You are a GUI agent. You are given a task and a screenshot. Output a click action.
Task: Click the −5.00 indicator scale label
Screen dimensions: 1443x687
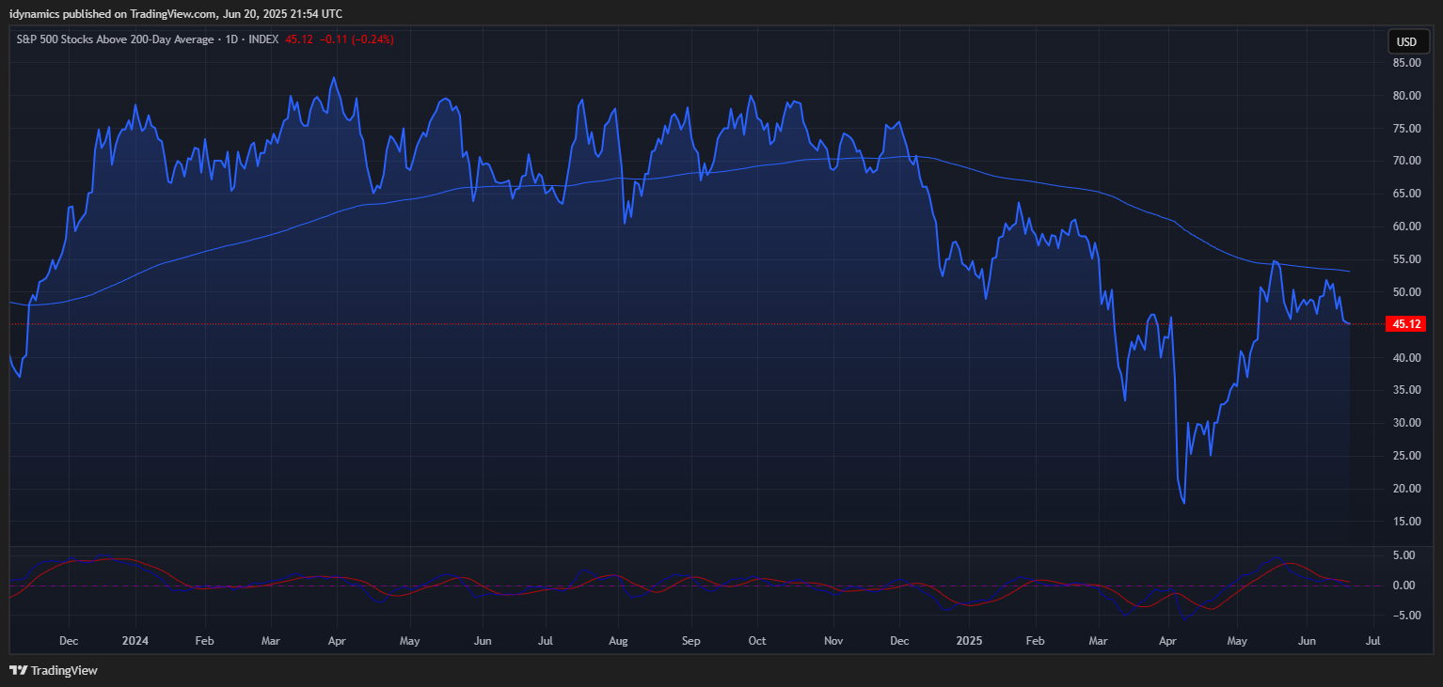coord(1405,616)
